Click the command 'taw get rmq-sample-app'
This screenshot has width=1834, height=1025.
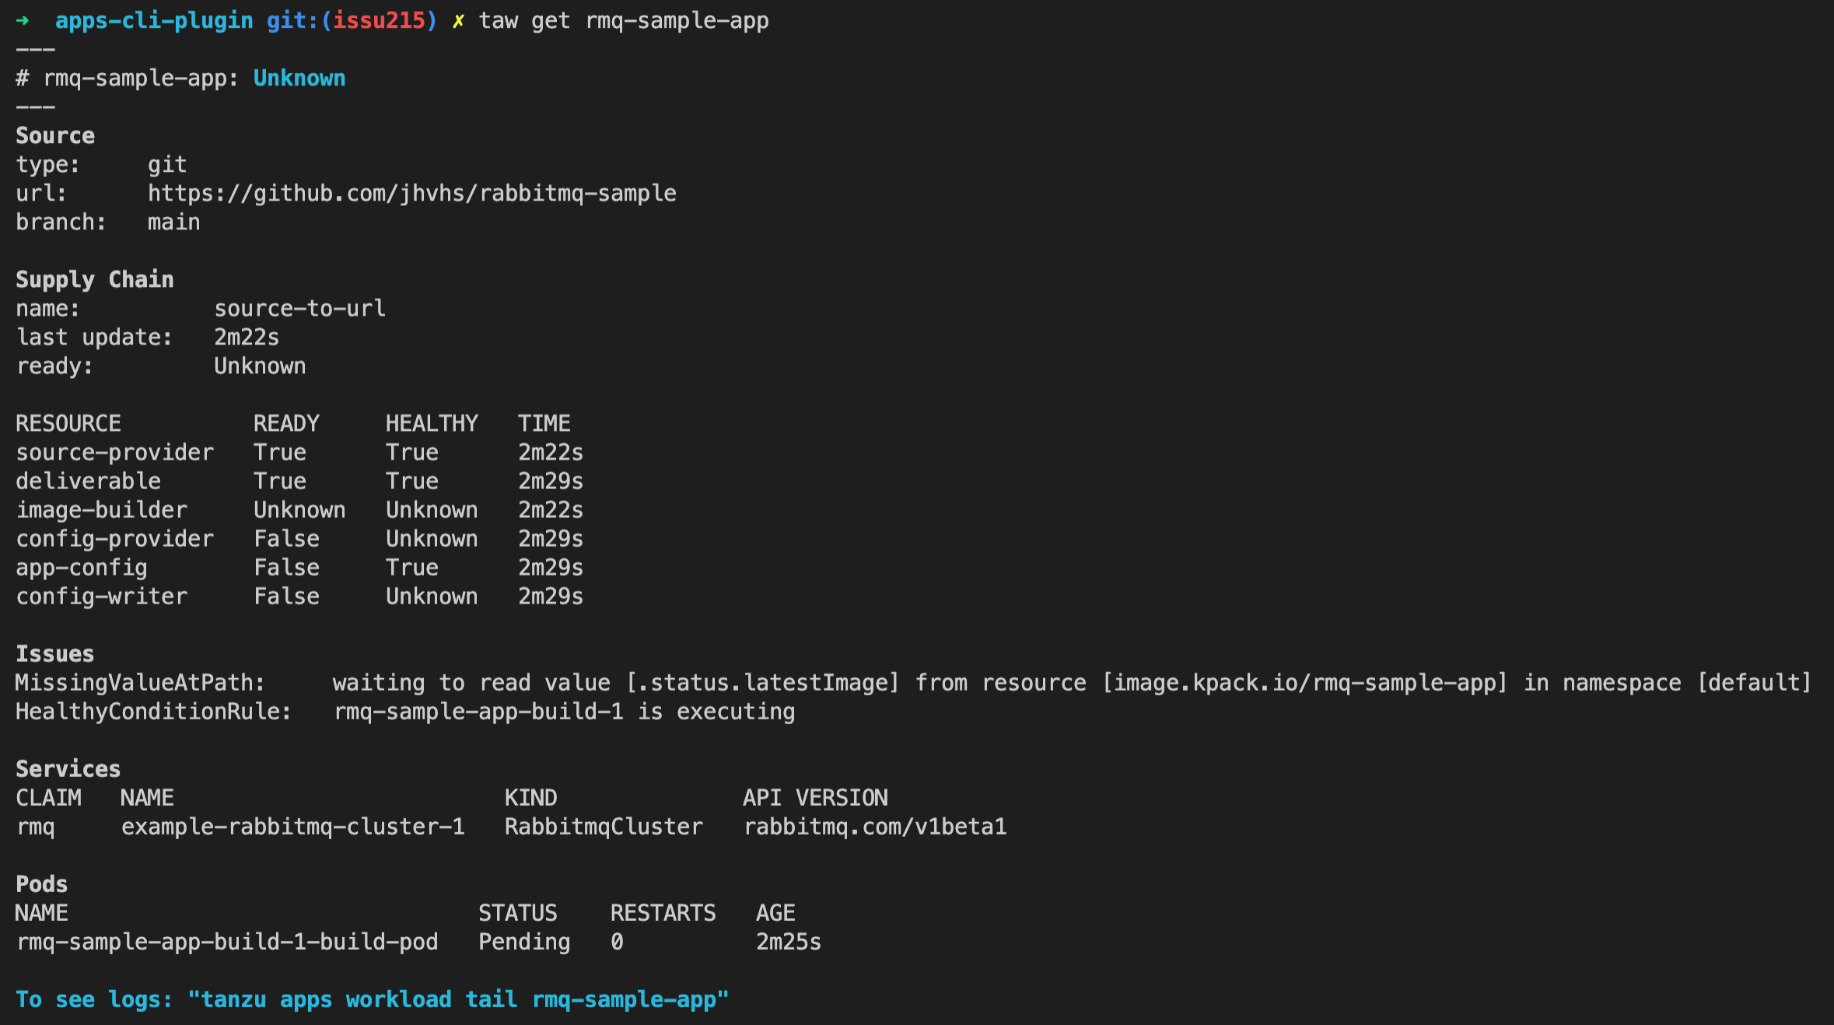click(624, 21)
